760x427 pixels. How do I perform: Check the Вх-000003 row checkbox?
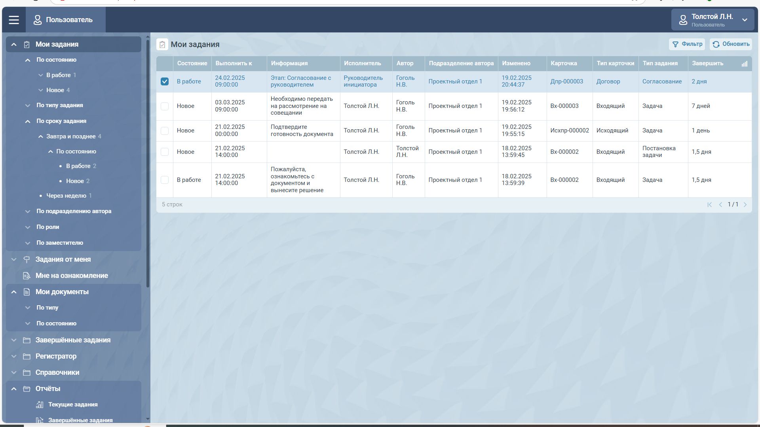(x=165, y=106)
